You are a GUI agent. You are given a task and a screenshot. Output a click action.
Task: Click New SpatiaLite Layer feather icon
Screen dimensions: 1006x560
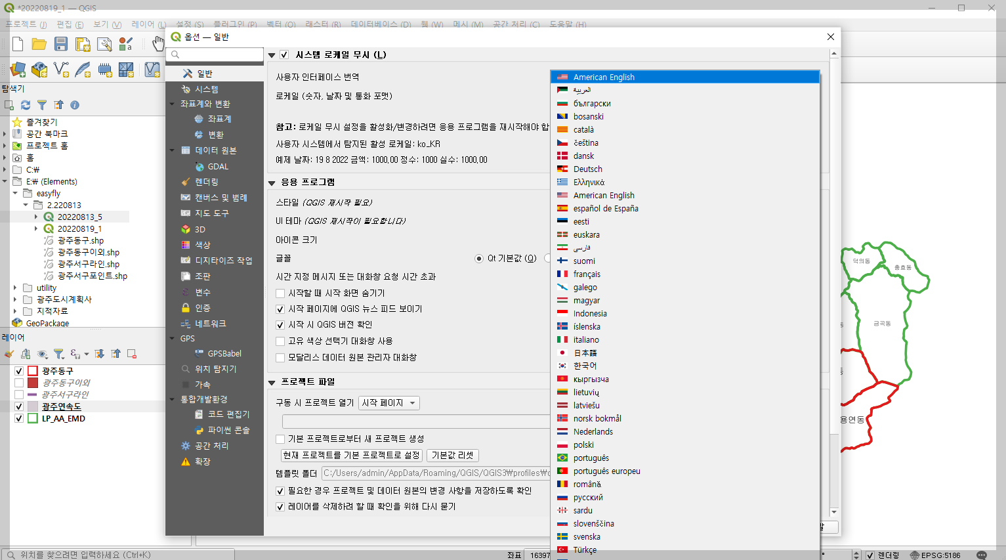(83, 69)
